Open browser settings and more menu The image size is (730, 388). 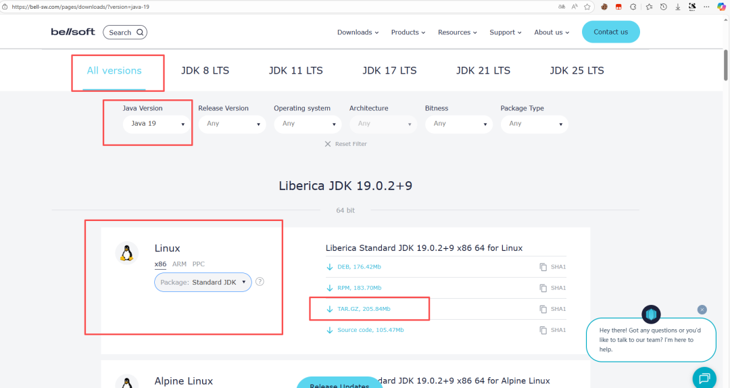[706, 7]
